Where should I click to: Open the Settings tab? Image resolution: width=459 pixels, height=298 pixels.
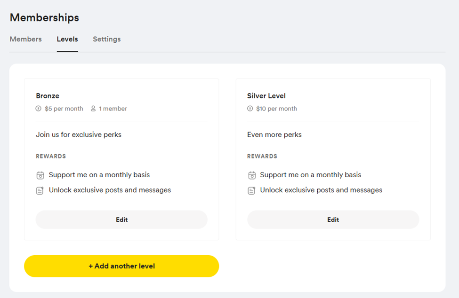tap(106, 39)
